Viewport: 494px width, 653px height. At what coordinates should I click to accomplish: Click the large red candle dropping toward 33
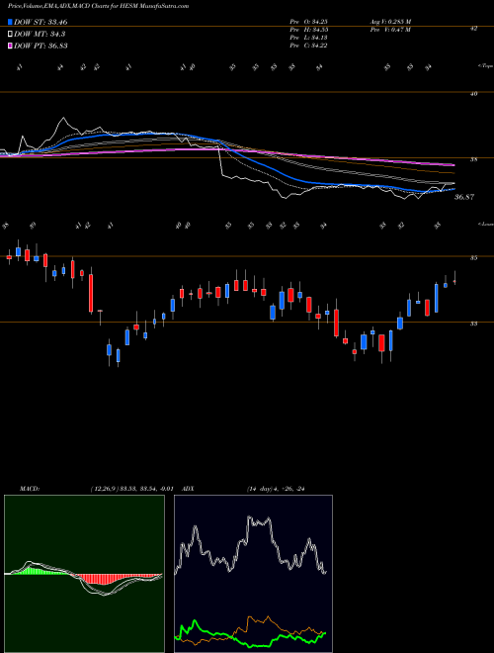tap(91, 293)
